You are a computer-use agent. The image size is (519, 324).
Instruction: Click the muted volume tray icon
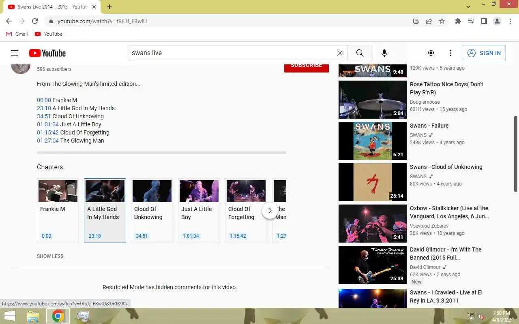[480, 316]
